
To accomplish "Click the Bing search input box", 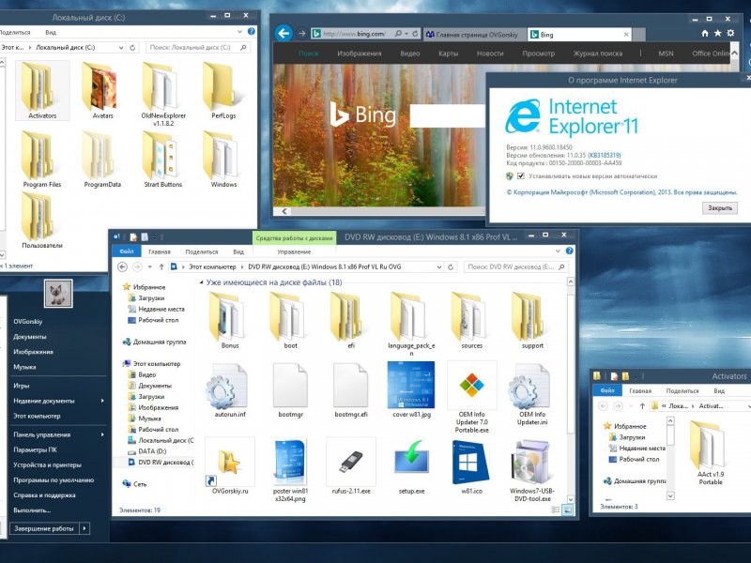I will point(448,115).
